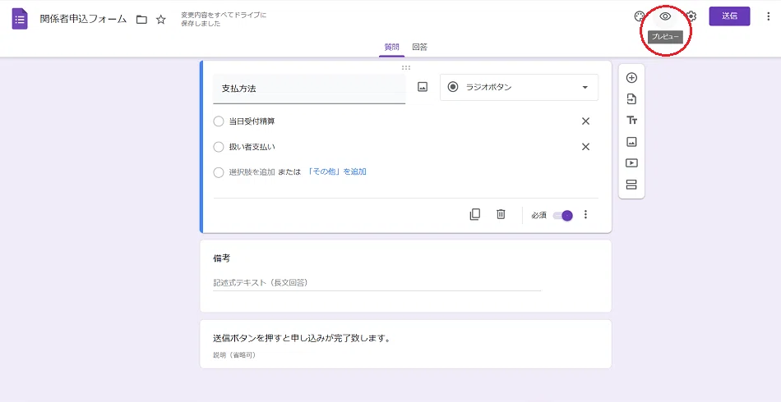Remove the 当日受付精算 option
Viewport: 781px width, 402px height.
(x=585, y=121)
